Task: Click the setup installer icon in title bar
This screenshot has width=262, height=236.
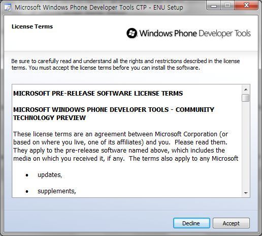Action: coord(8,8)
